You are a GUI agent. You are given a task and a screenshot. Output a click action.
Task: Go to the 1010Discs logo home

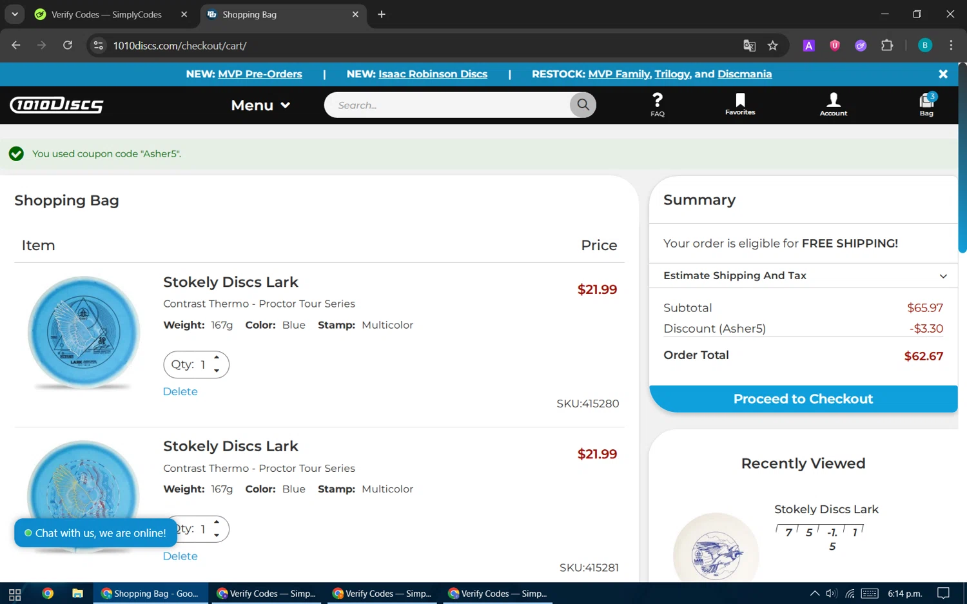pyautogui.click(x=57, y=104)
